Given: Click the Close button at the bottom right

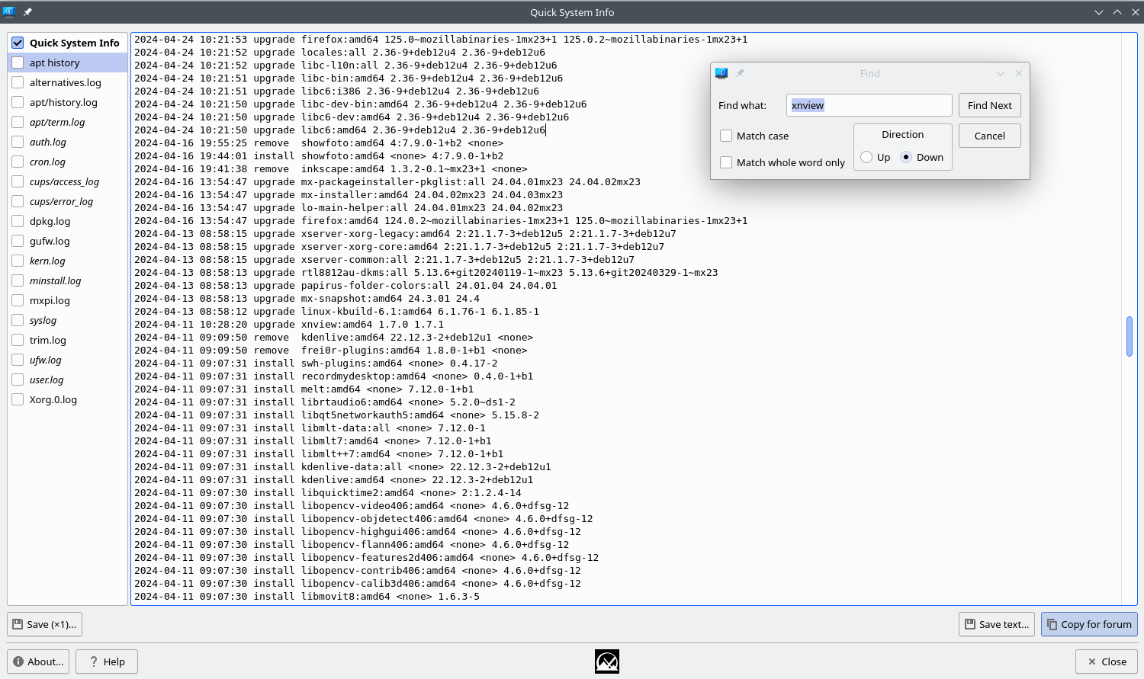Looking at the screenshot, I should pyautogui.click(x=1107, y=661).
